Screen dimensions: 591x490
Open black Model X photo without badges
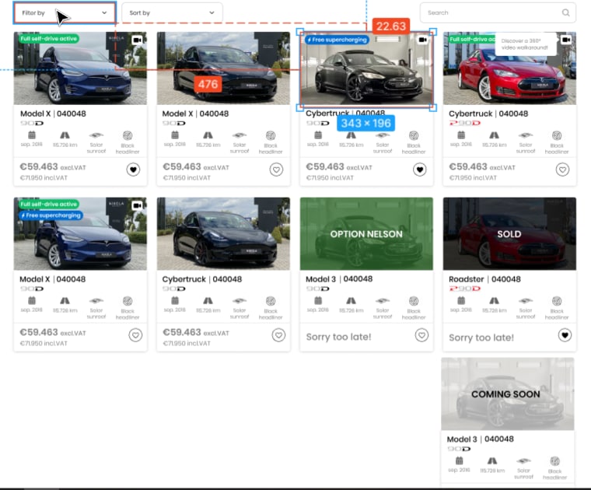click(223, 68)
